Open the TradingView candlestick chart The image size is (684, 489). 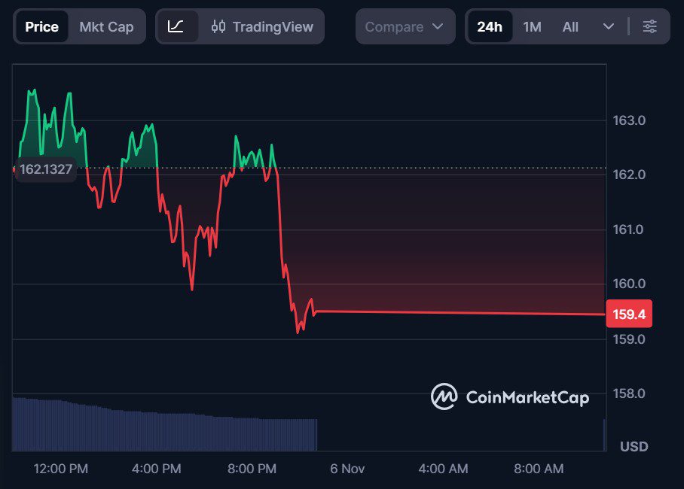262,26
